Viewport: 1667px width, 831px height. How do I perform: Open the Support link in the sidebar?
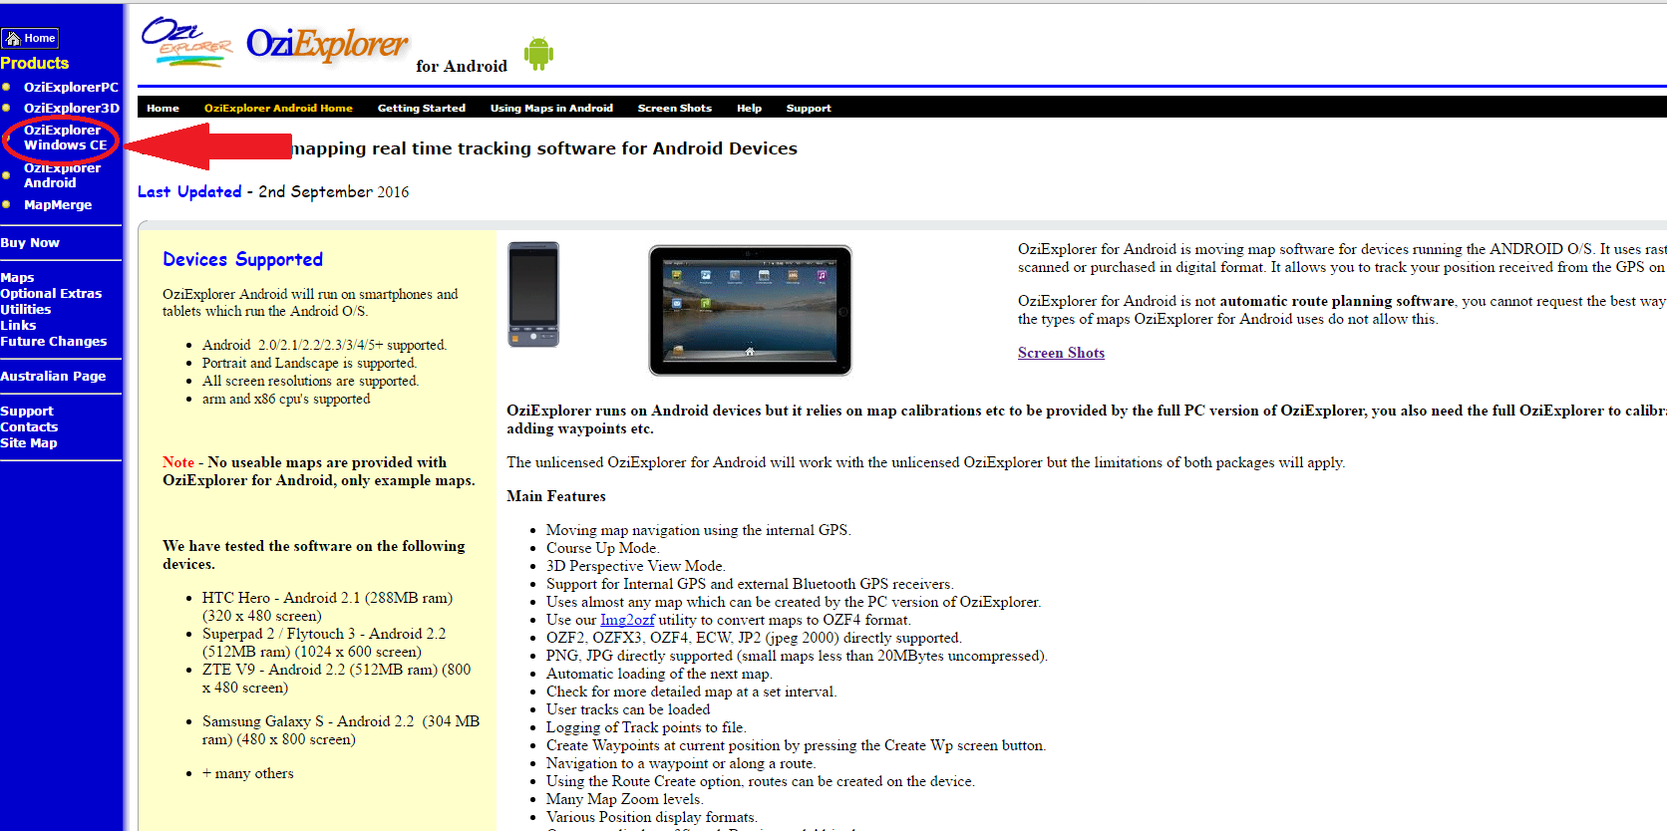(27, 411)
